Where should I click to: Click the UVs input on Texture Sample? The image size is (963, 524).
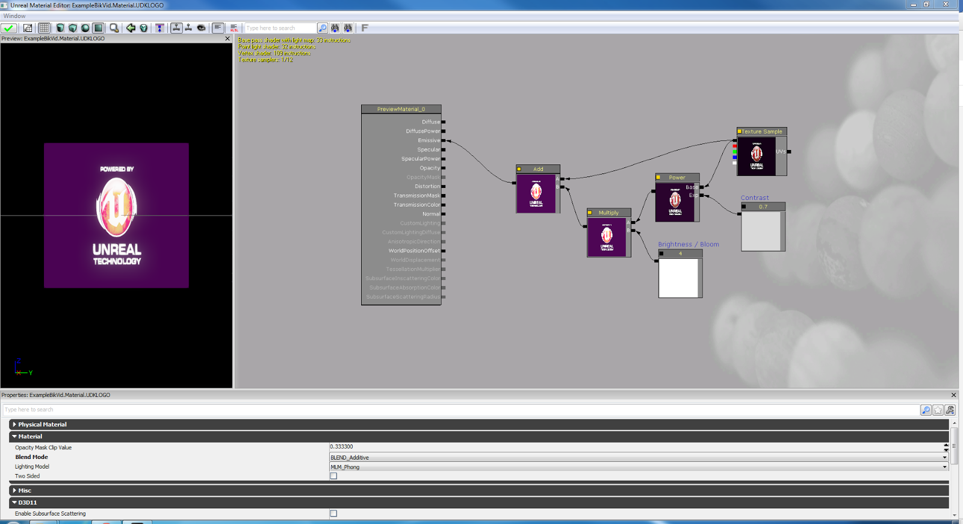click(x=789, y=152)
